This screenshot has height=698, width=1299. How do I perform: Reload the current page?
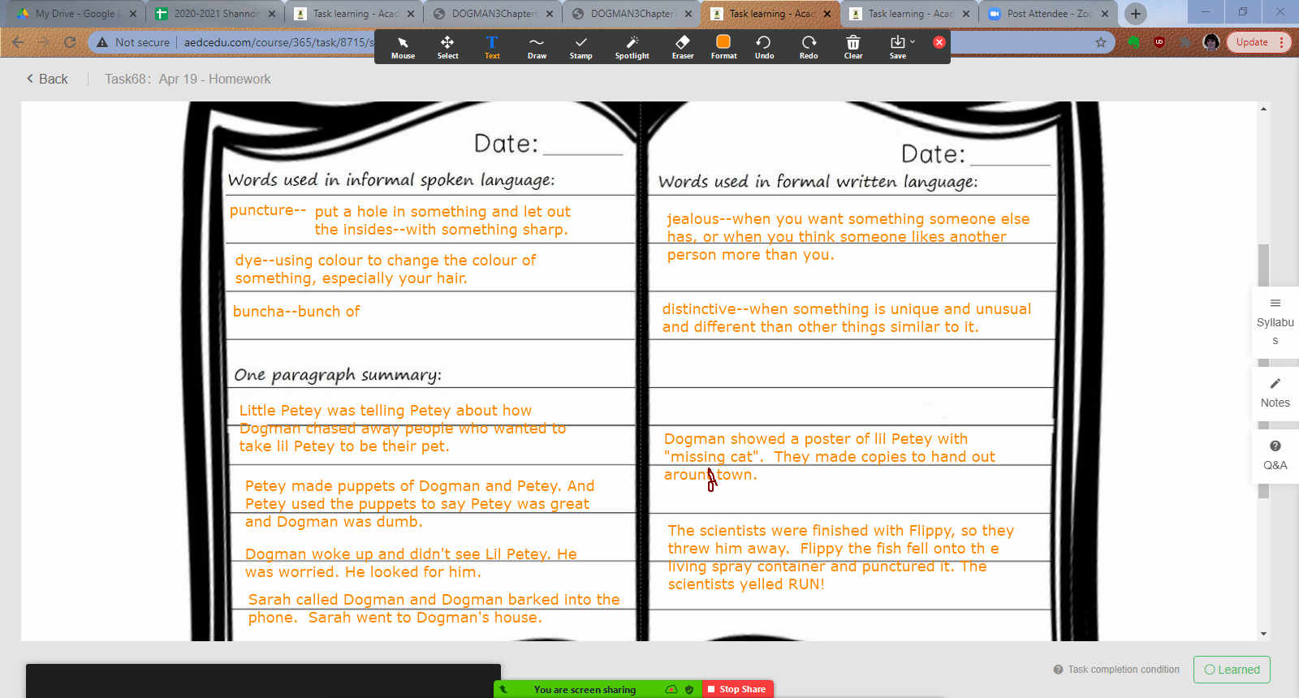(70, 42)
